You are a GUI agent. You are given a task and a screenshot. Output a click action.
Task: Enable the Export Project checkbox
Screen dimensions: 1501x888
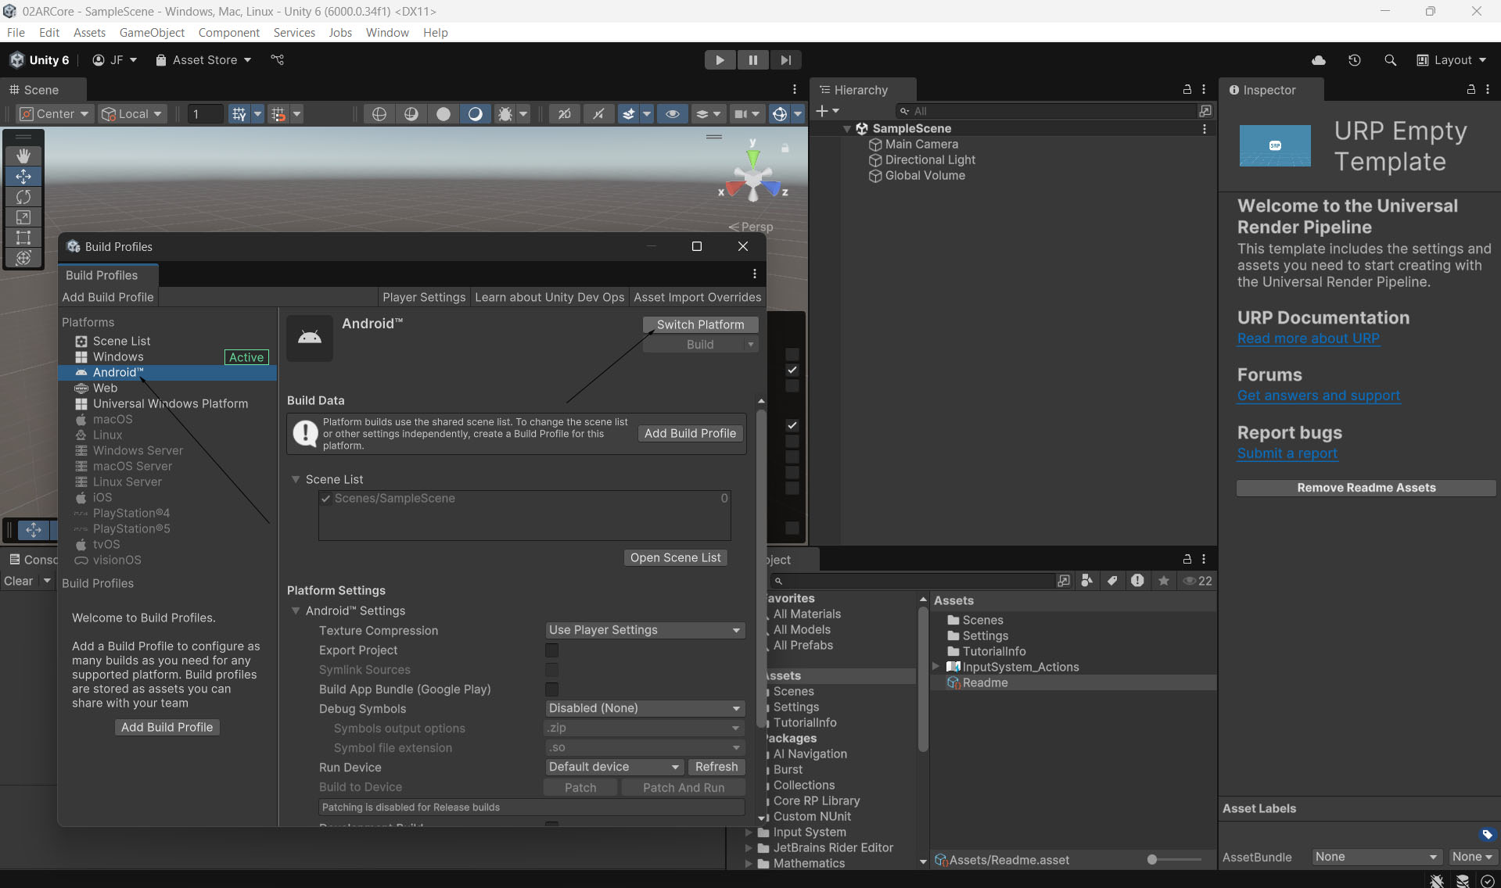coord(551,650)
